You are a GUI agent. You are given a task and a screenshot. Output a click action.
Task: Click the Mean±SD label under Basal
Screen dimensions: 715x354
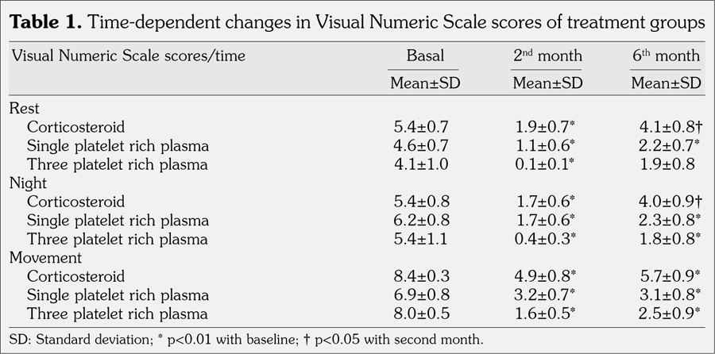[x=425, y=83]
